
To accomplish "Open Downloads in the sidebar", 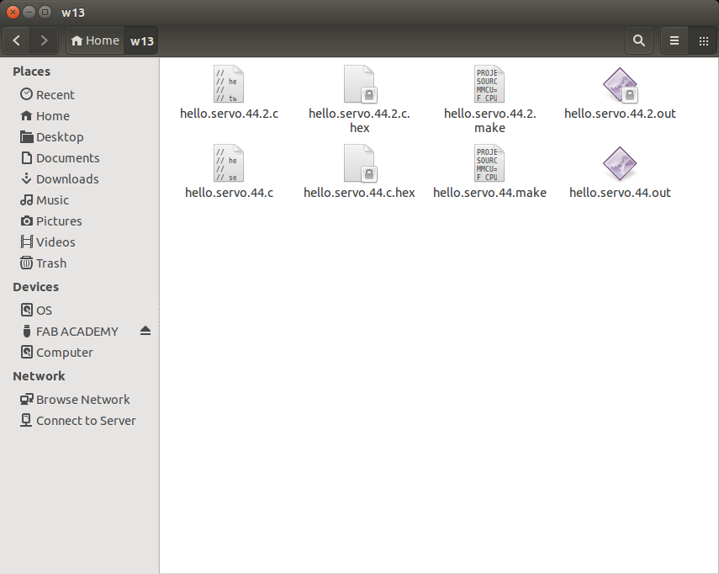I will (x=79, y=179).
